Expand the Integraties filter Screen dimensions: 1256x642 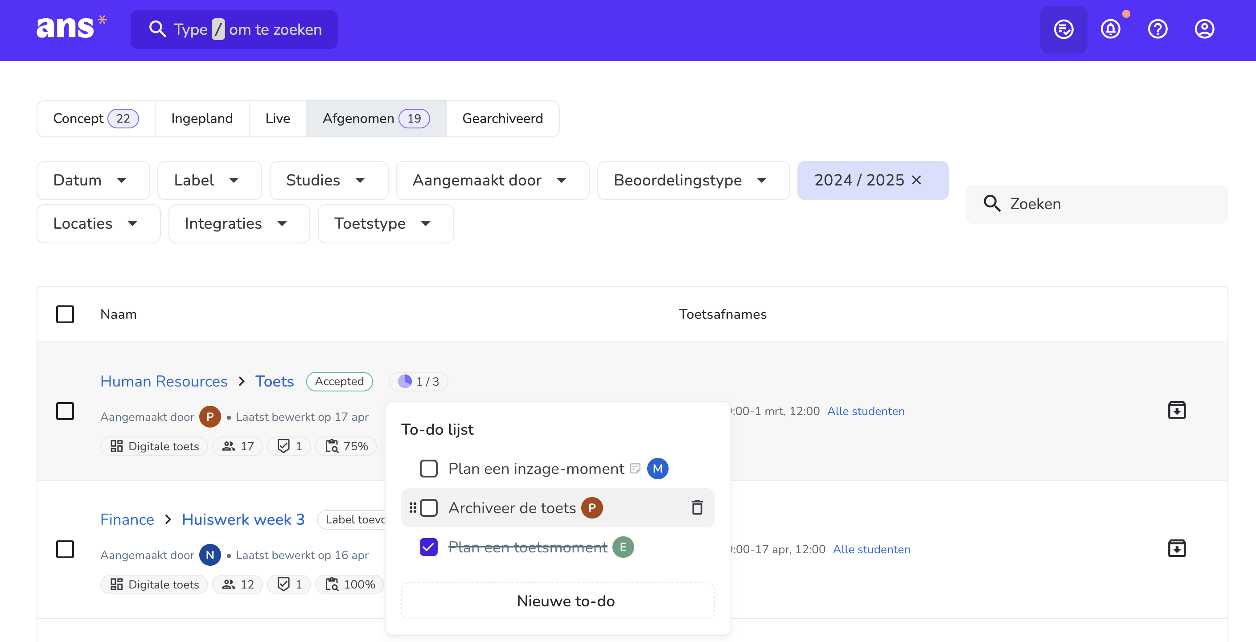(239, 223)
